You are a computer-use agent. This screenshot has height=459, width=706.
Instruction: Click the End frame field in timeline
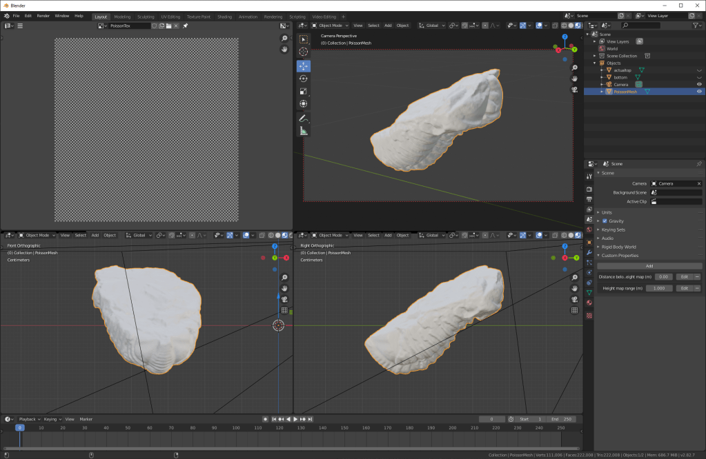pyautogui.click(x=562, y=419)
